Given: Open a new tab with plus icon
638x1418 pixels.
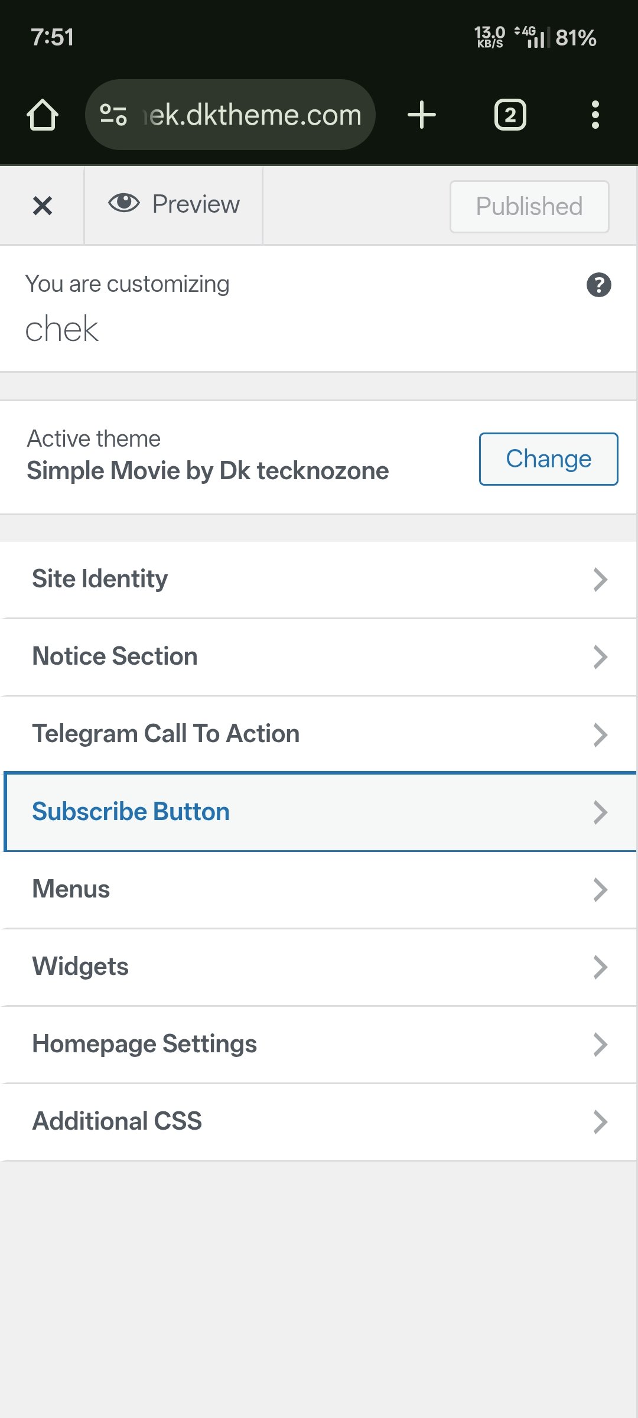Looking at the screenshot, I should pyautogui.click(x=422, y=115).
